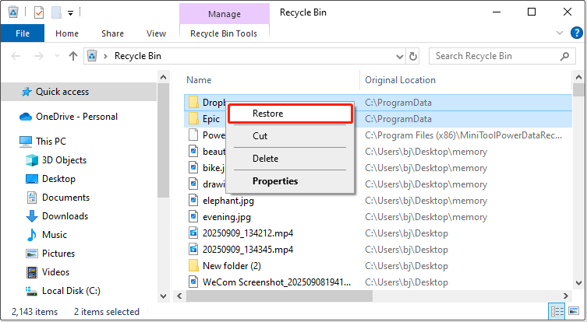Open the Music folder in the sidebar
This screenshot has width=587, height=322.
coord(54,235)
